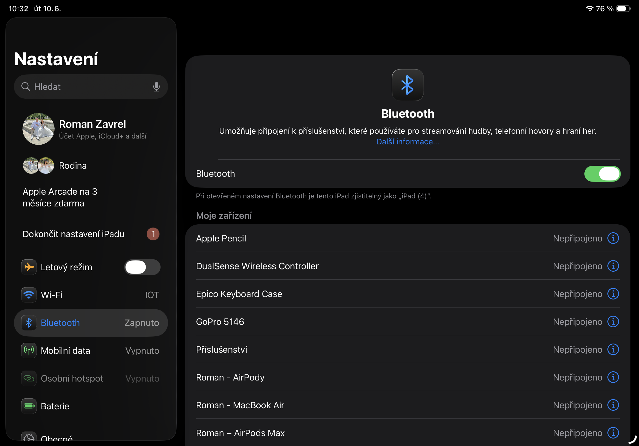Viewport: 639px width, 446px height.
Task: Turn off the Bluetooth switch
Action: click(x=602, y=174)
